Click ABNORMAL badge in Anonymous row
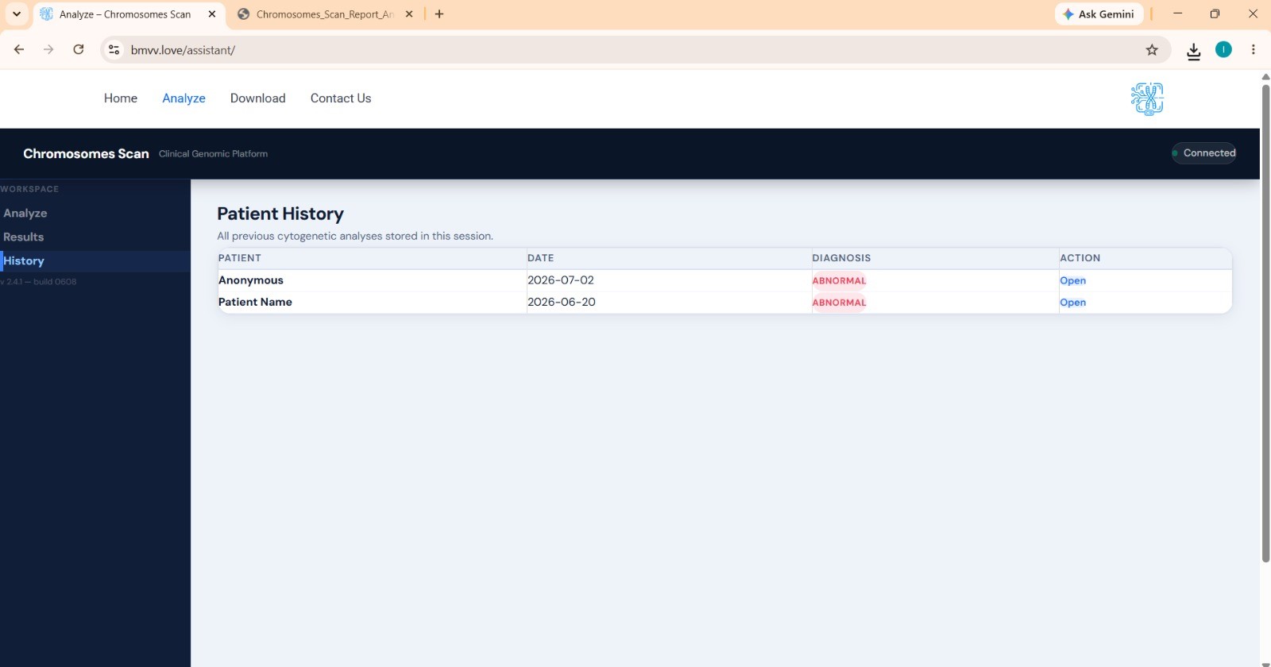Screen dimensions: 1271x667 (839, 281)
